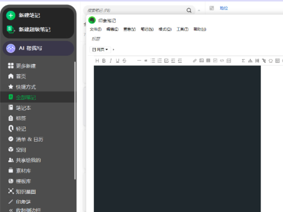
Task: Click the icon right of the hierarchy icon
Action: pyautogui.click(x=257, y=61)
